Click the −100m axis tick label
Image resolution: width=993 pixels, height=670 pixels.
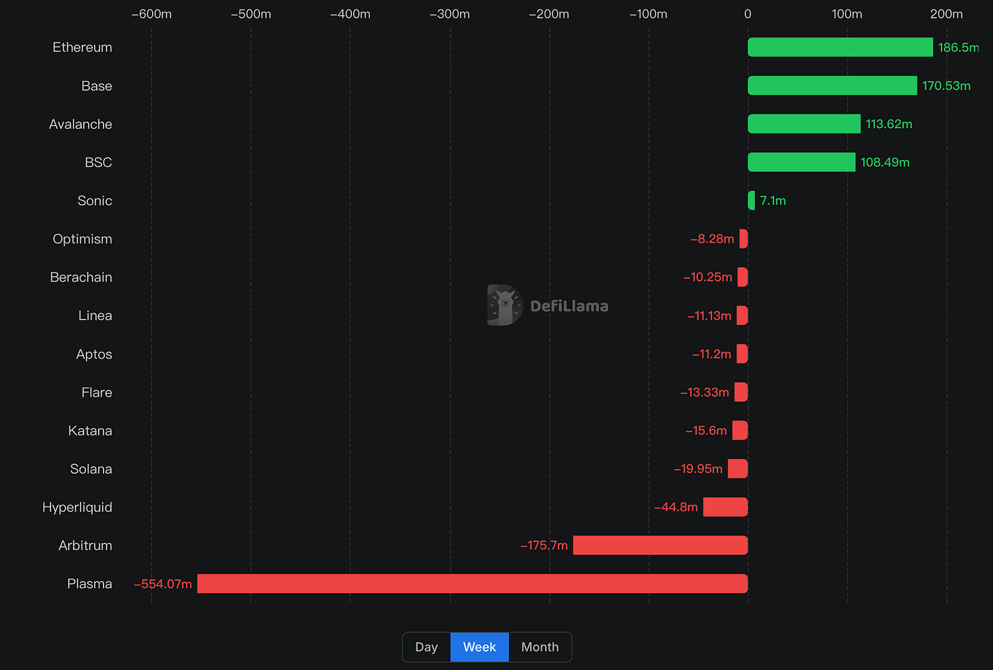click(649, 14)
